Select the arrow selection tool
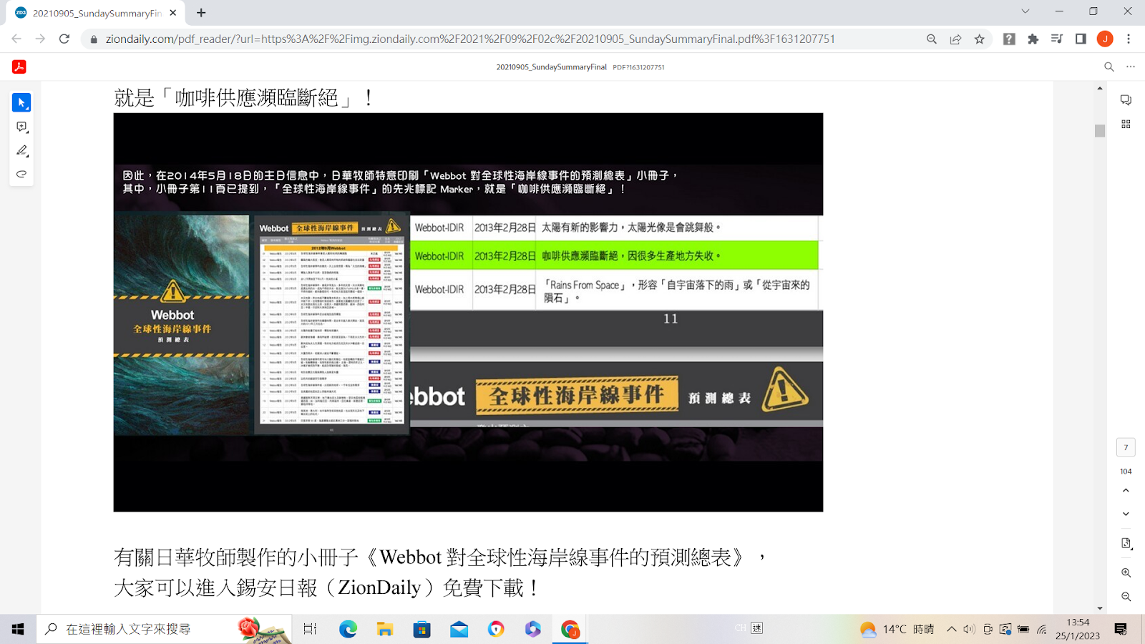 (21, 103)
